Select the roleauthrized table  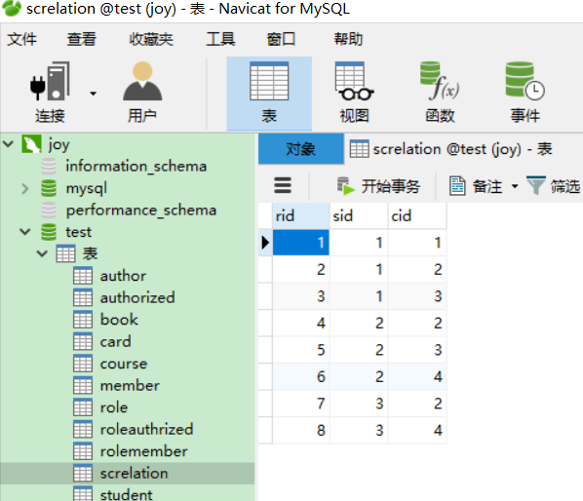click(146, 429)
